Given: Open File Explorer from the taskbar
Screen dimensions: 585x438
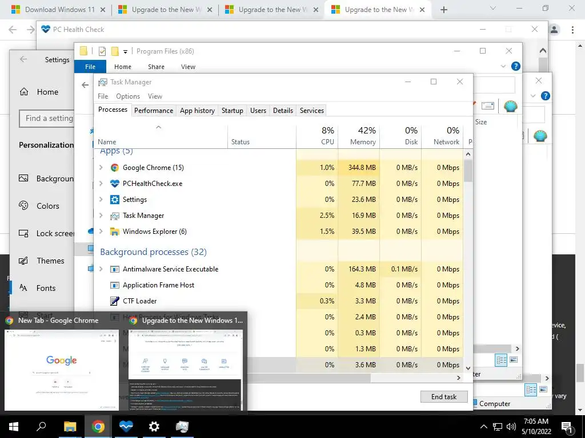Looking at the screenshot, I should coord(70,427).
